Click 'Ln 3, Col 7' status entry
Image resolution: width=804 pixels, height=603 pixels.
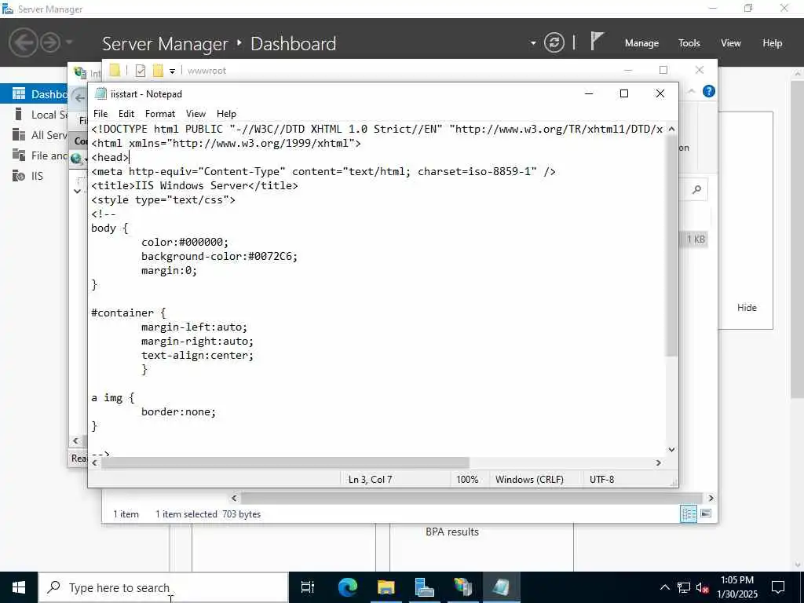370,480
